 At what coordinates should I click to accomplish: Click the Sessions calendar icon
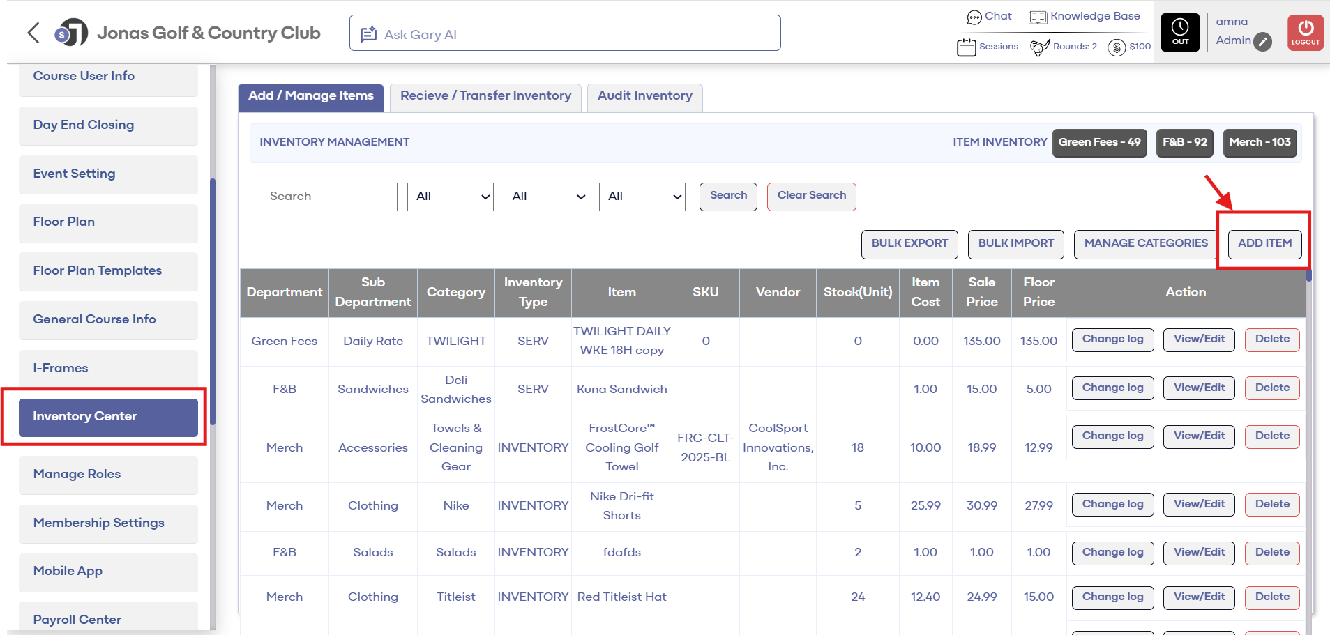pos(966,47)
